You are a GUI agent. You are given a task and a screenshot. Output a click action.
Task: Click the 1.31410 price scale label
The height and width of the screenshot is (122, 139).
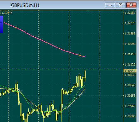click(130, 54)
